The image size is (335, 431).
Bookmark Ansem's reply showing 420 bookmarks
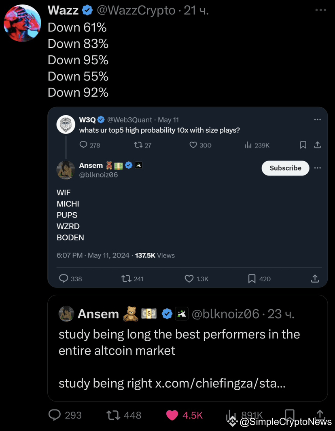coord(252,279)
